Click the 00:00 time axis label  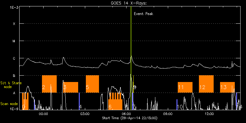point(43,114)
